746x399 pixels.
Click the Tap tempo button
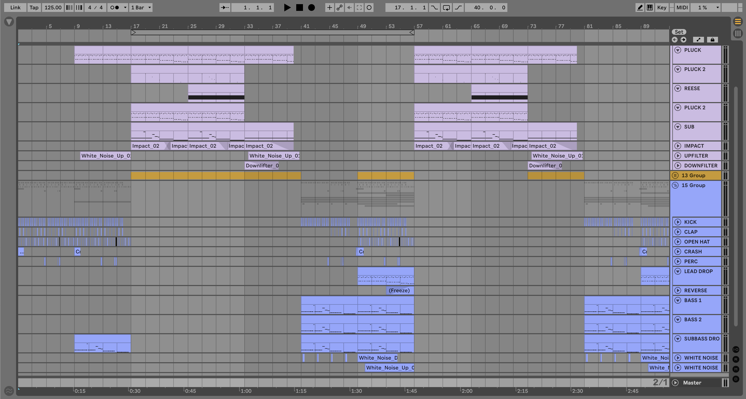click(34, 8)
